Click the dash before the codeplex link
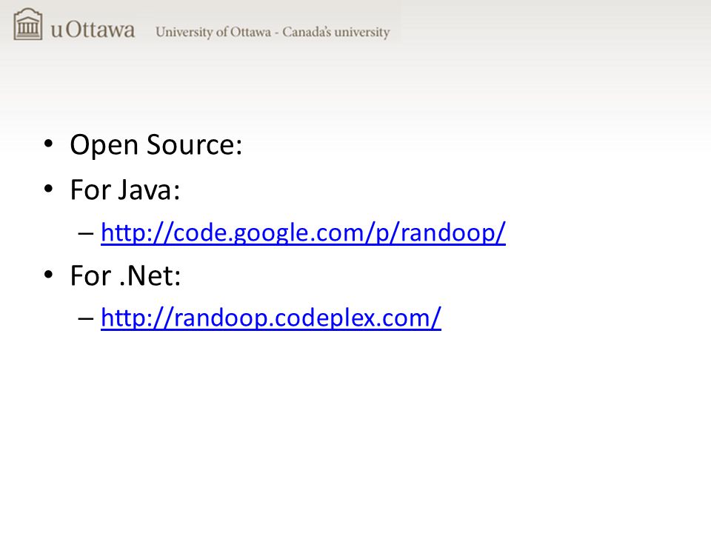Image resolution: width=711 pixels, height=533 pixels. (x=86, y=318)
